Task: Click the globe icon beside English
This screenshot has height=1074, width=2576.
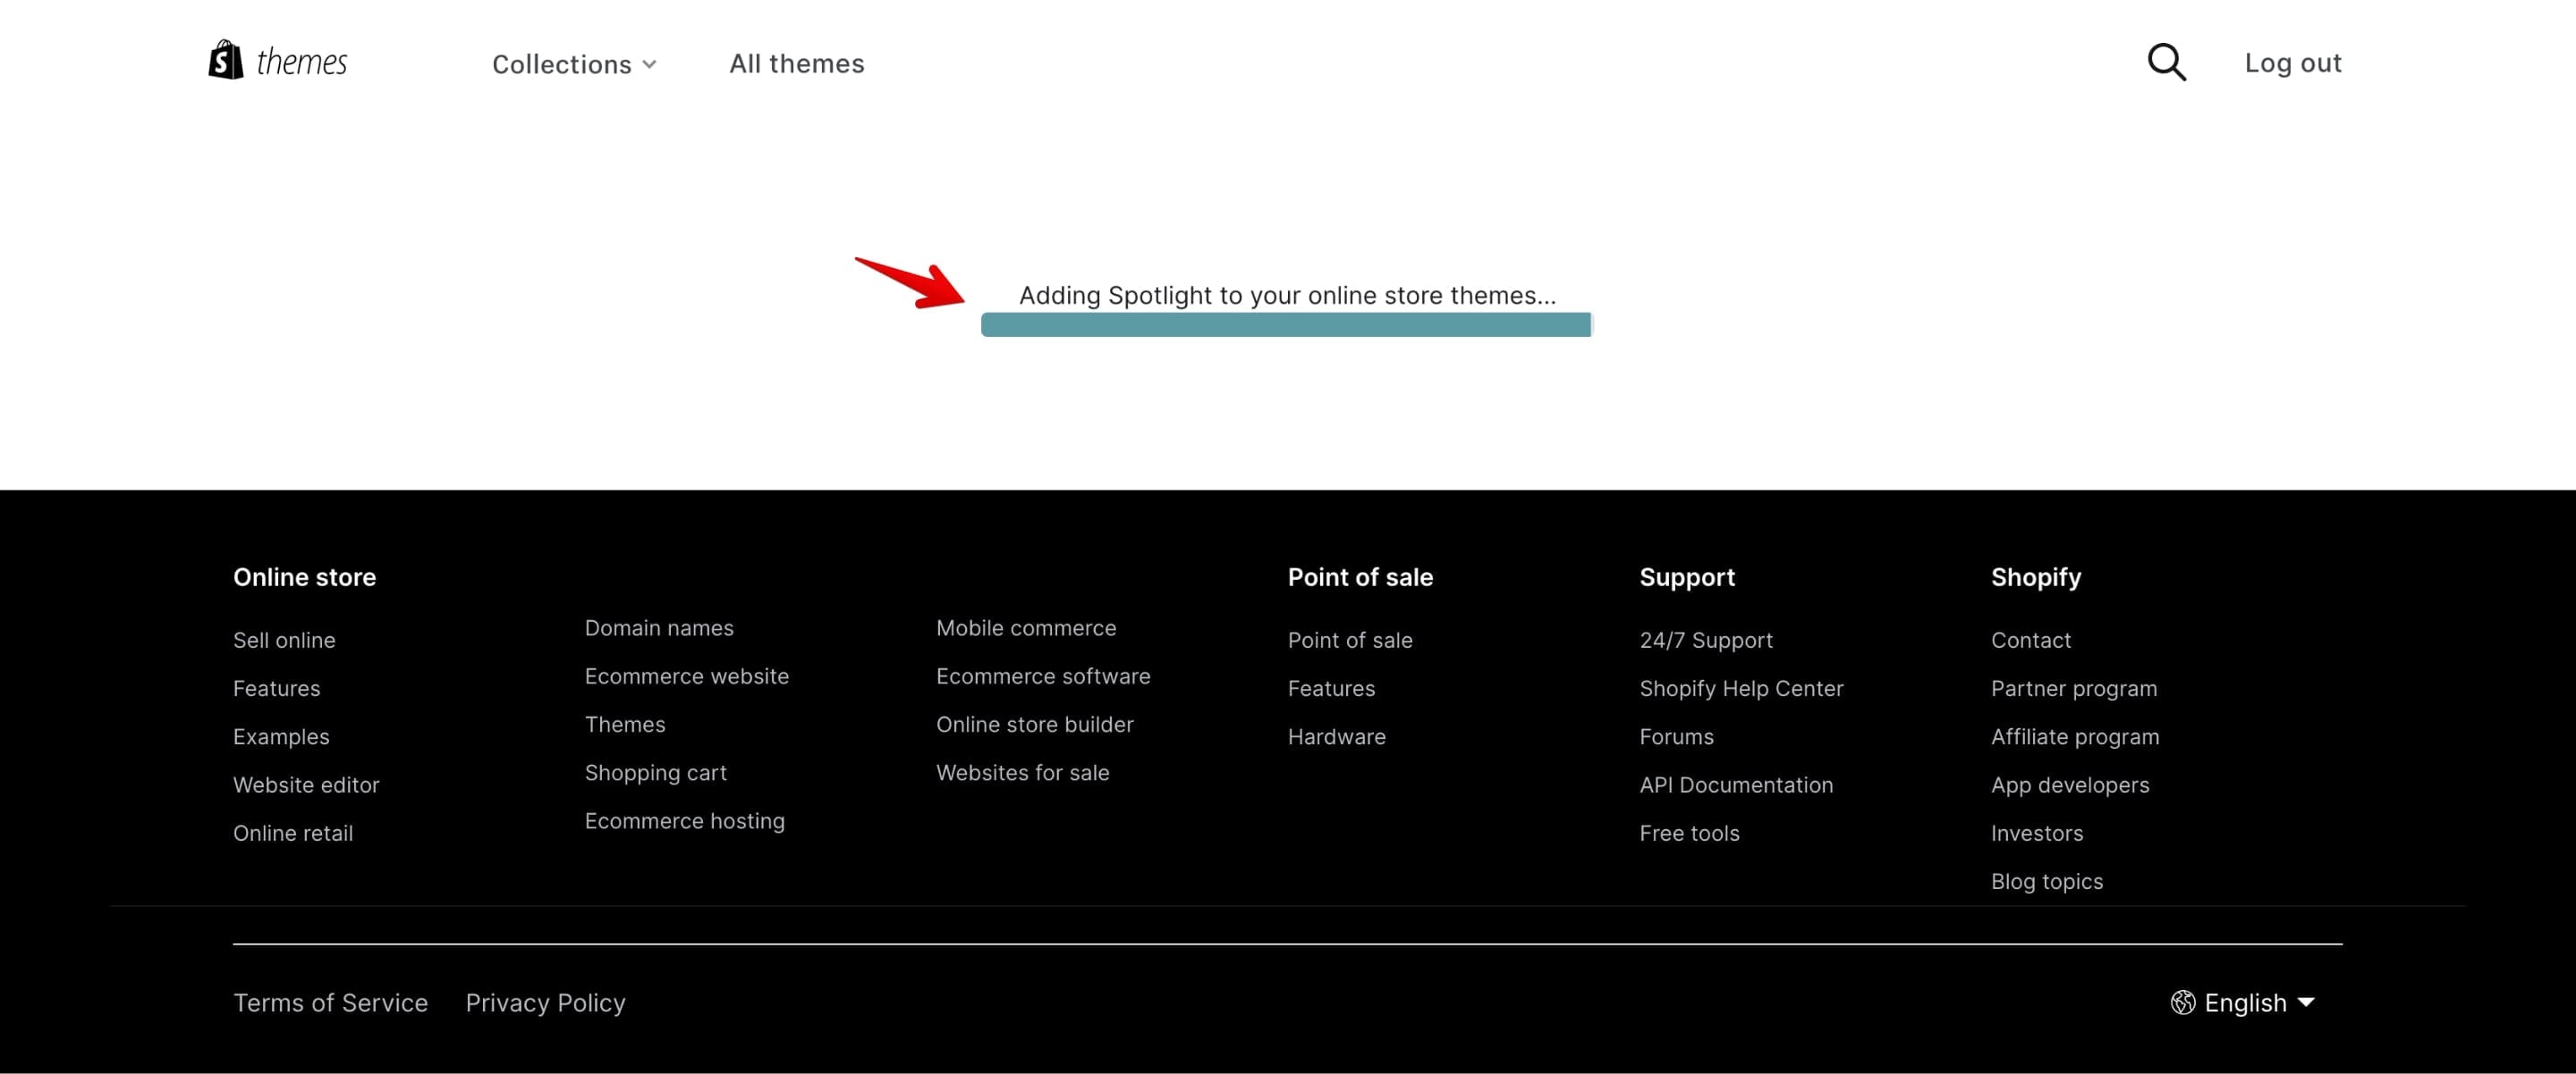Action: (2182, 1002)
